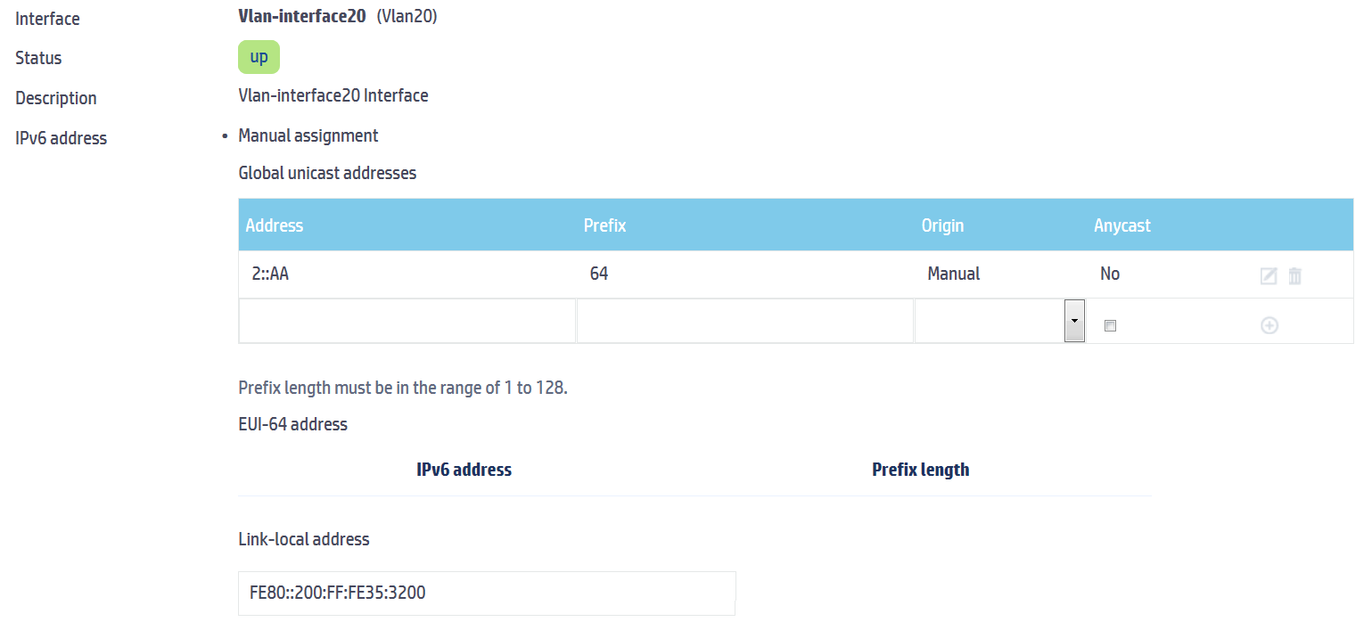This screenshot has width=1372, height=622.
Task: Click the IPv6 address EUI-64 header
Action: coord(464,470)
